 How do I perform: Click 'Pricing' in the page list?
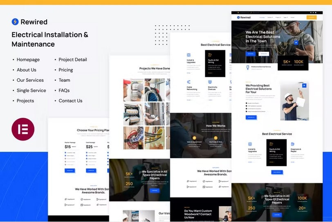(66, 70)
